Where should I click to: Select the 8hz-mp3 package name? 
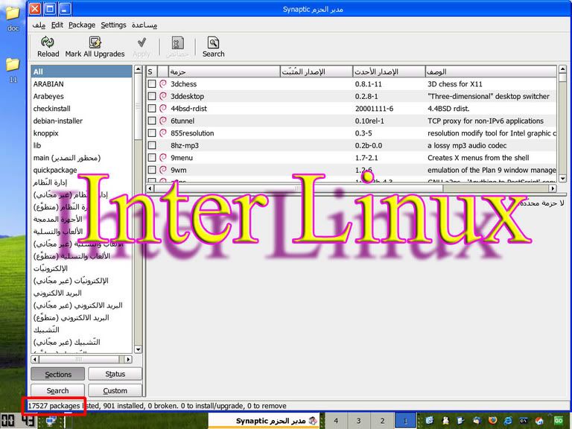coord(185,145)
